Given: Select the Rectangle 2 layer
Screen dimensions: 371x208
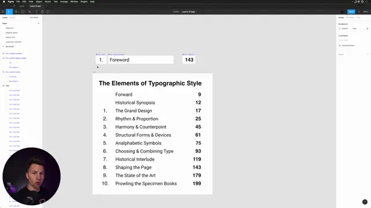Looking at the screenshot, I should (x=14, y=81).
